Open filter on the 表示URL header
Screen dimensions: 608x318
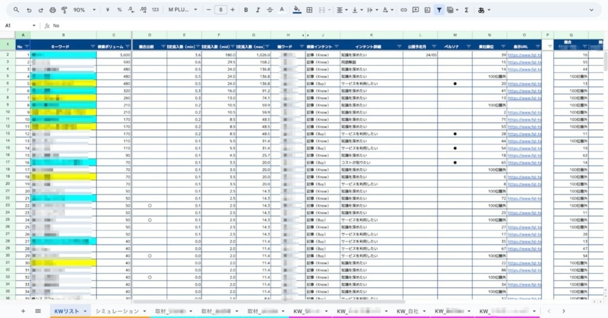[x=537, y=47]
